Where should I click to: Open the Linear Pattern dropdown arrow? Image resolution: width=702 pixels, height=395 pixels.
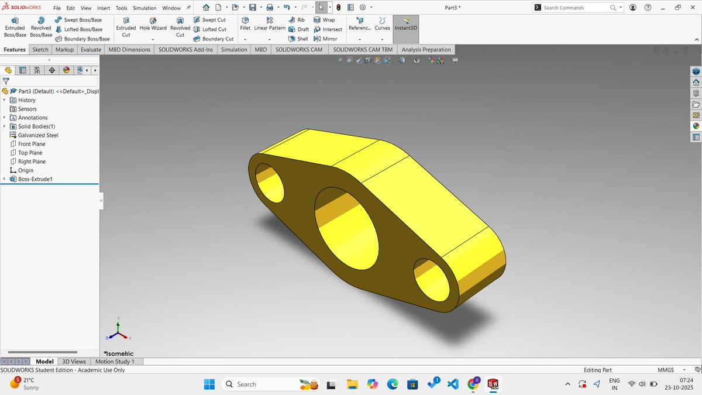(x=270, y=39)
